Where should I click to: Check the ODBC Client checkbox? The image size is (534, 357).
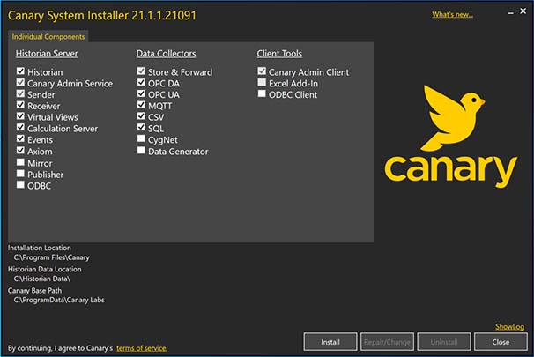click(x=262, y=93)
